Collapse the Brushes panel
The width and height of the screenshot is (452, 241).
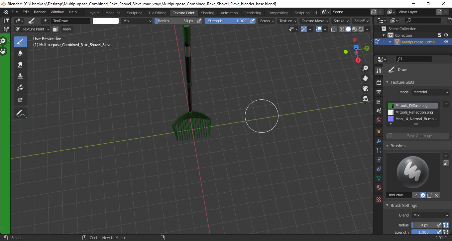[387, 146]
